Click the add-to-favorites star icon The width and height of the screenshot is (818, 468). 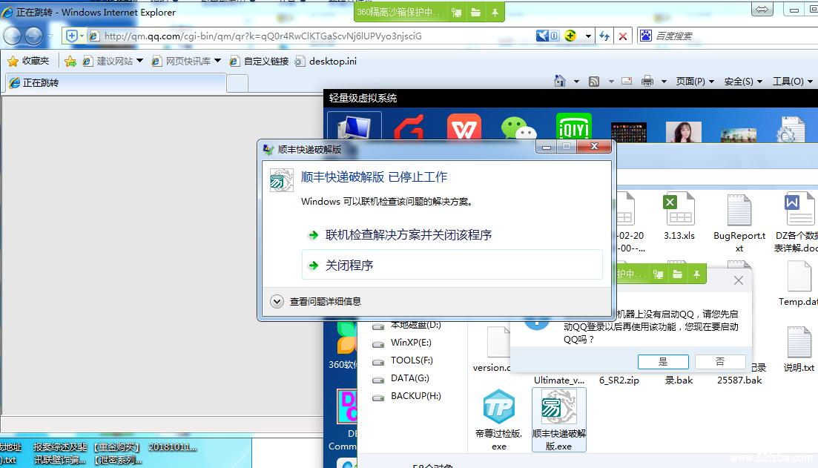(70, 62)
